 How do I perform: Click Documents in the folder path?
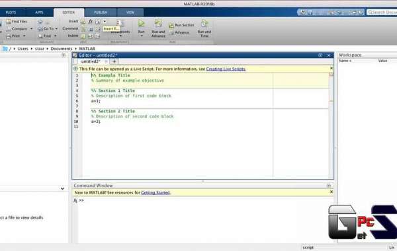[x=62, y=48]
